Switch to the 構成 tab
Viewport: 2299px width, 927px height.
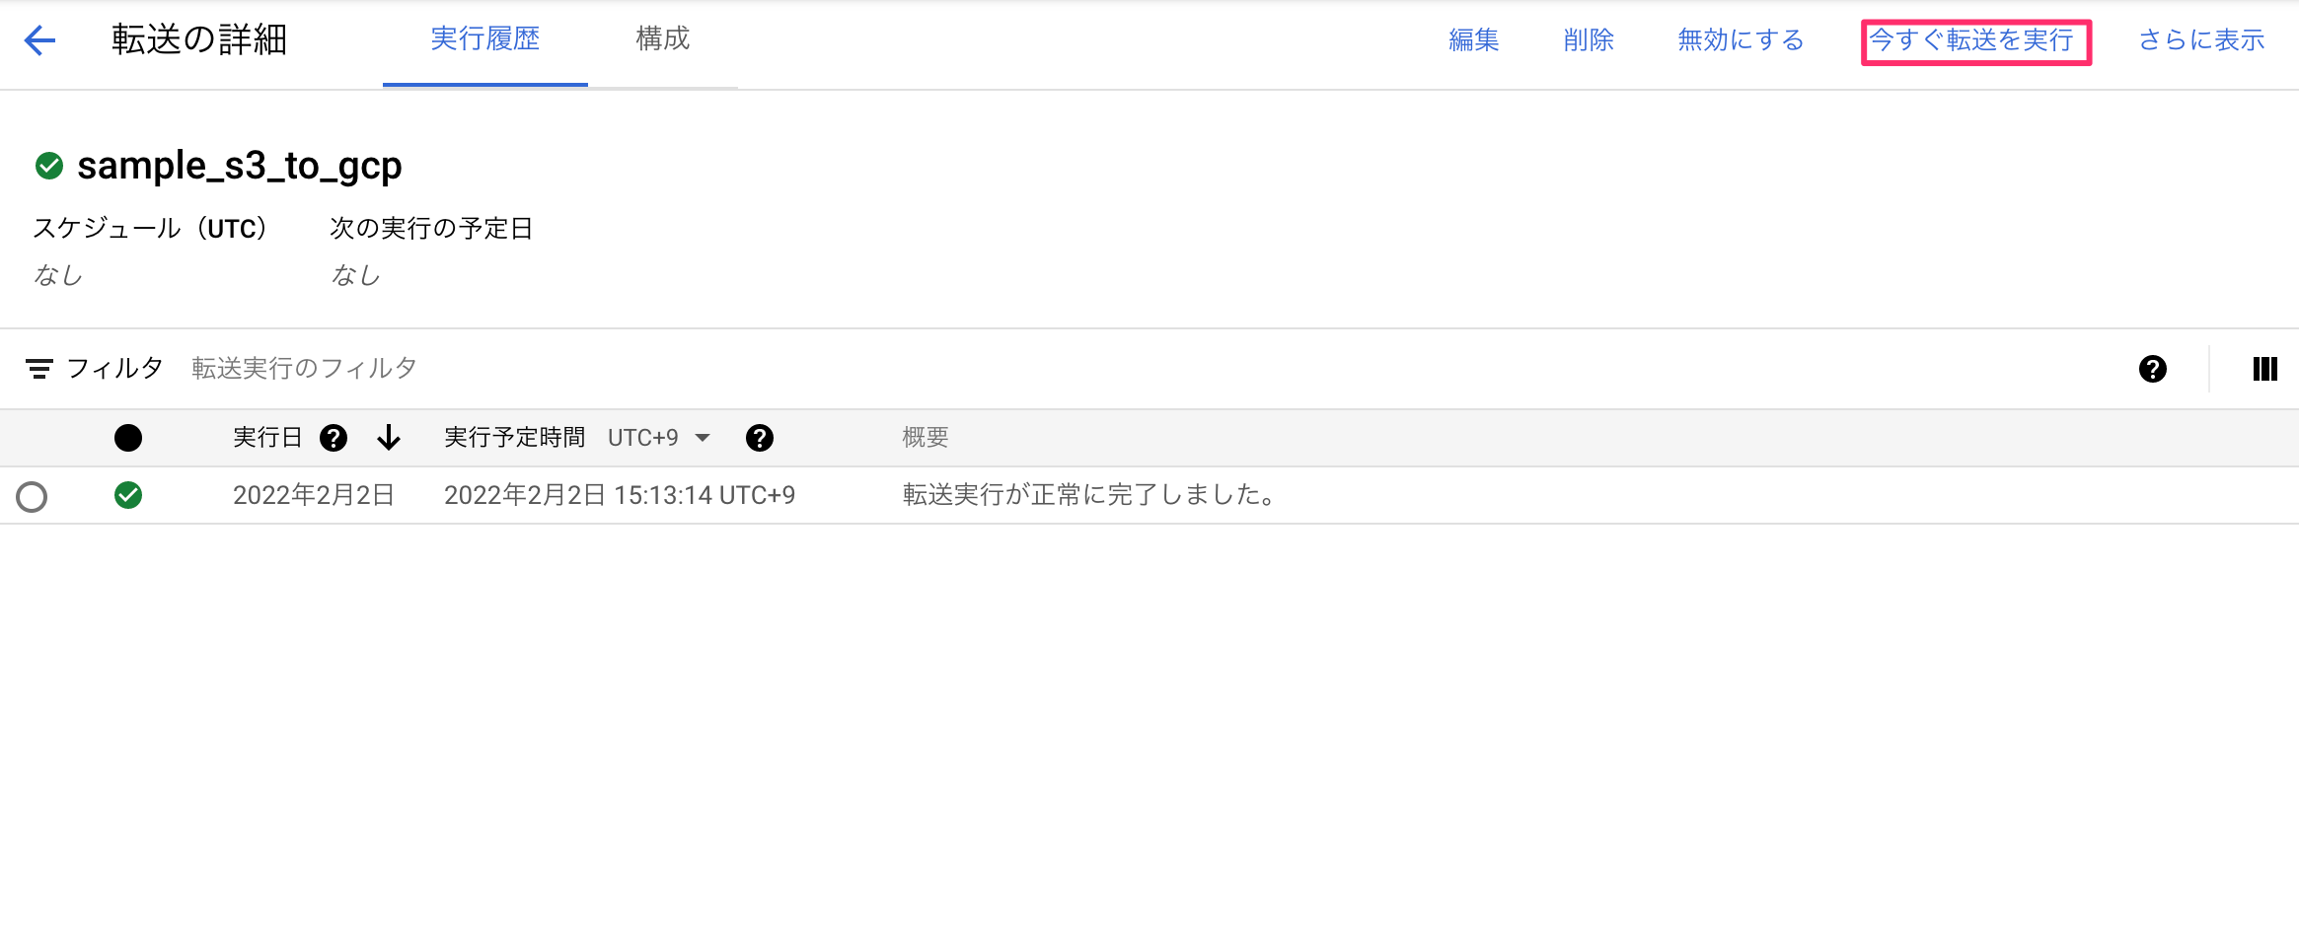[663, 39]
